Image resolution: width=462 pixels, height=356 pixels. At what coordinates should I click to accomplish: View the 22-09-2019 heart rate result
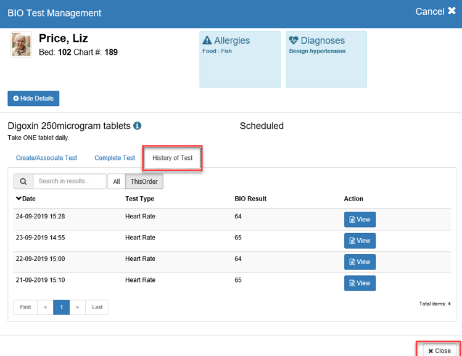pos(360,262)
